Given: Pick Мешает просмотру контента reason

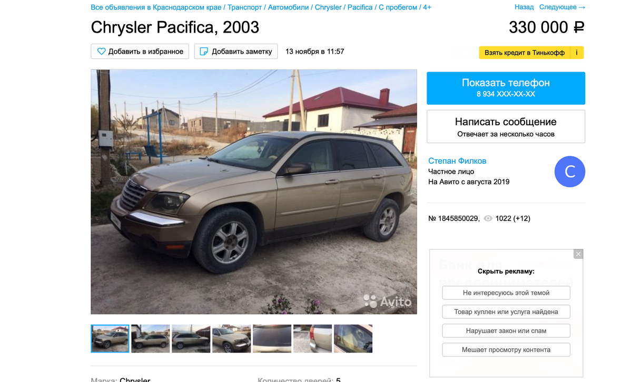Looking at the screenshot, I should [x=506, y=349].
